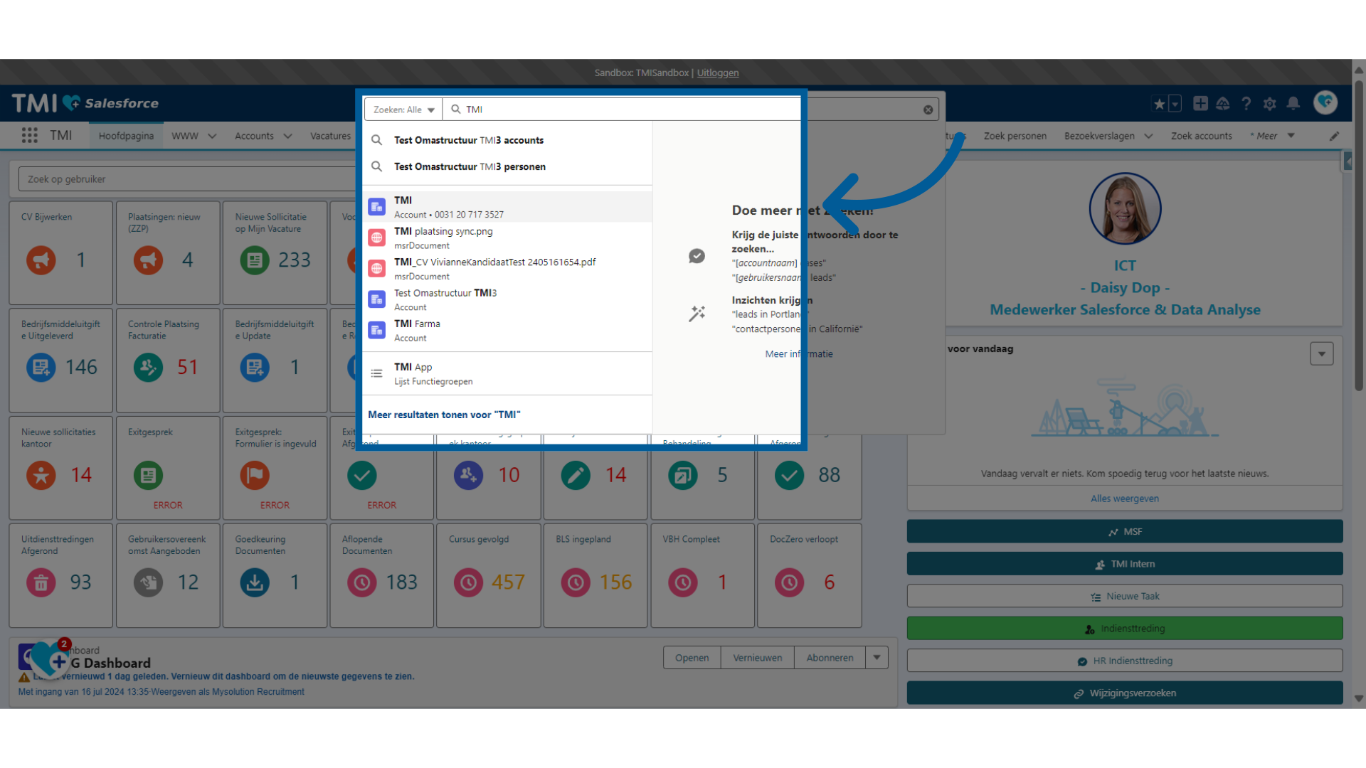The height and width of the screenshot is (768, 1366).
Task: Open the TMI account result
Action: 507,207
